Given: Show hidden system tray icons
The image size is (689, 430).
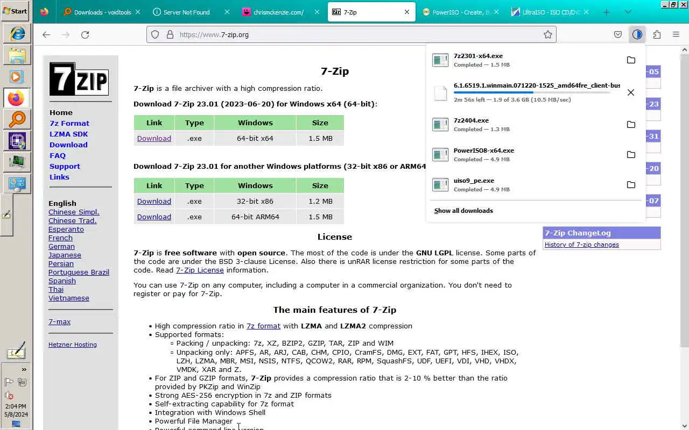Looking at the screenshot, I should click(24, 370).
